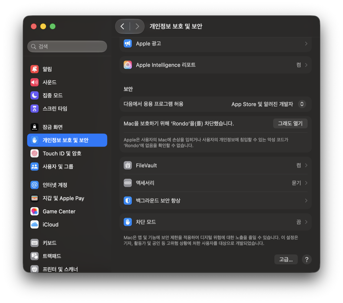Click the Rondo blocked message text
This screenshot has height=303, width=343.
click(179, 124)
